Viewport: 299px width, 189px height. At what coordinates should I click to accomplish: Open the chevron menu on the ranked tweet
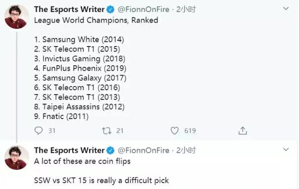point(286,8)
